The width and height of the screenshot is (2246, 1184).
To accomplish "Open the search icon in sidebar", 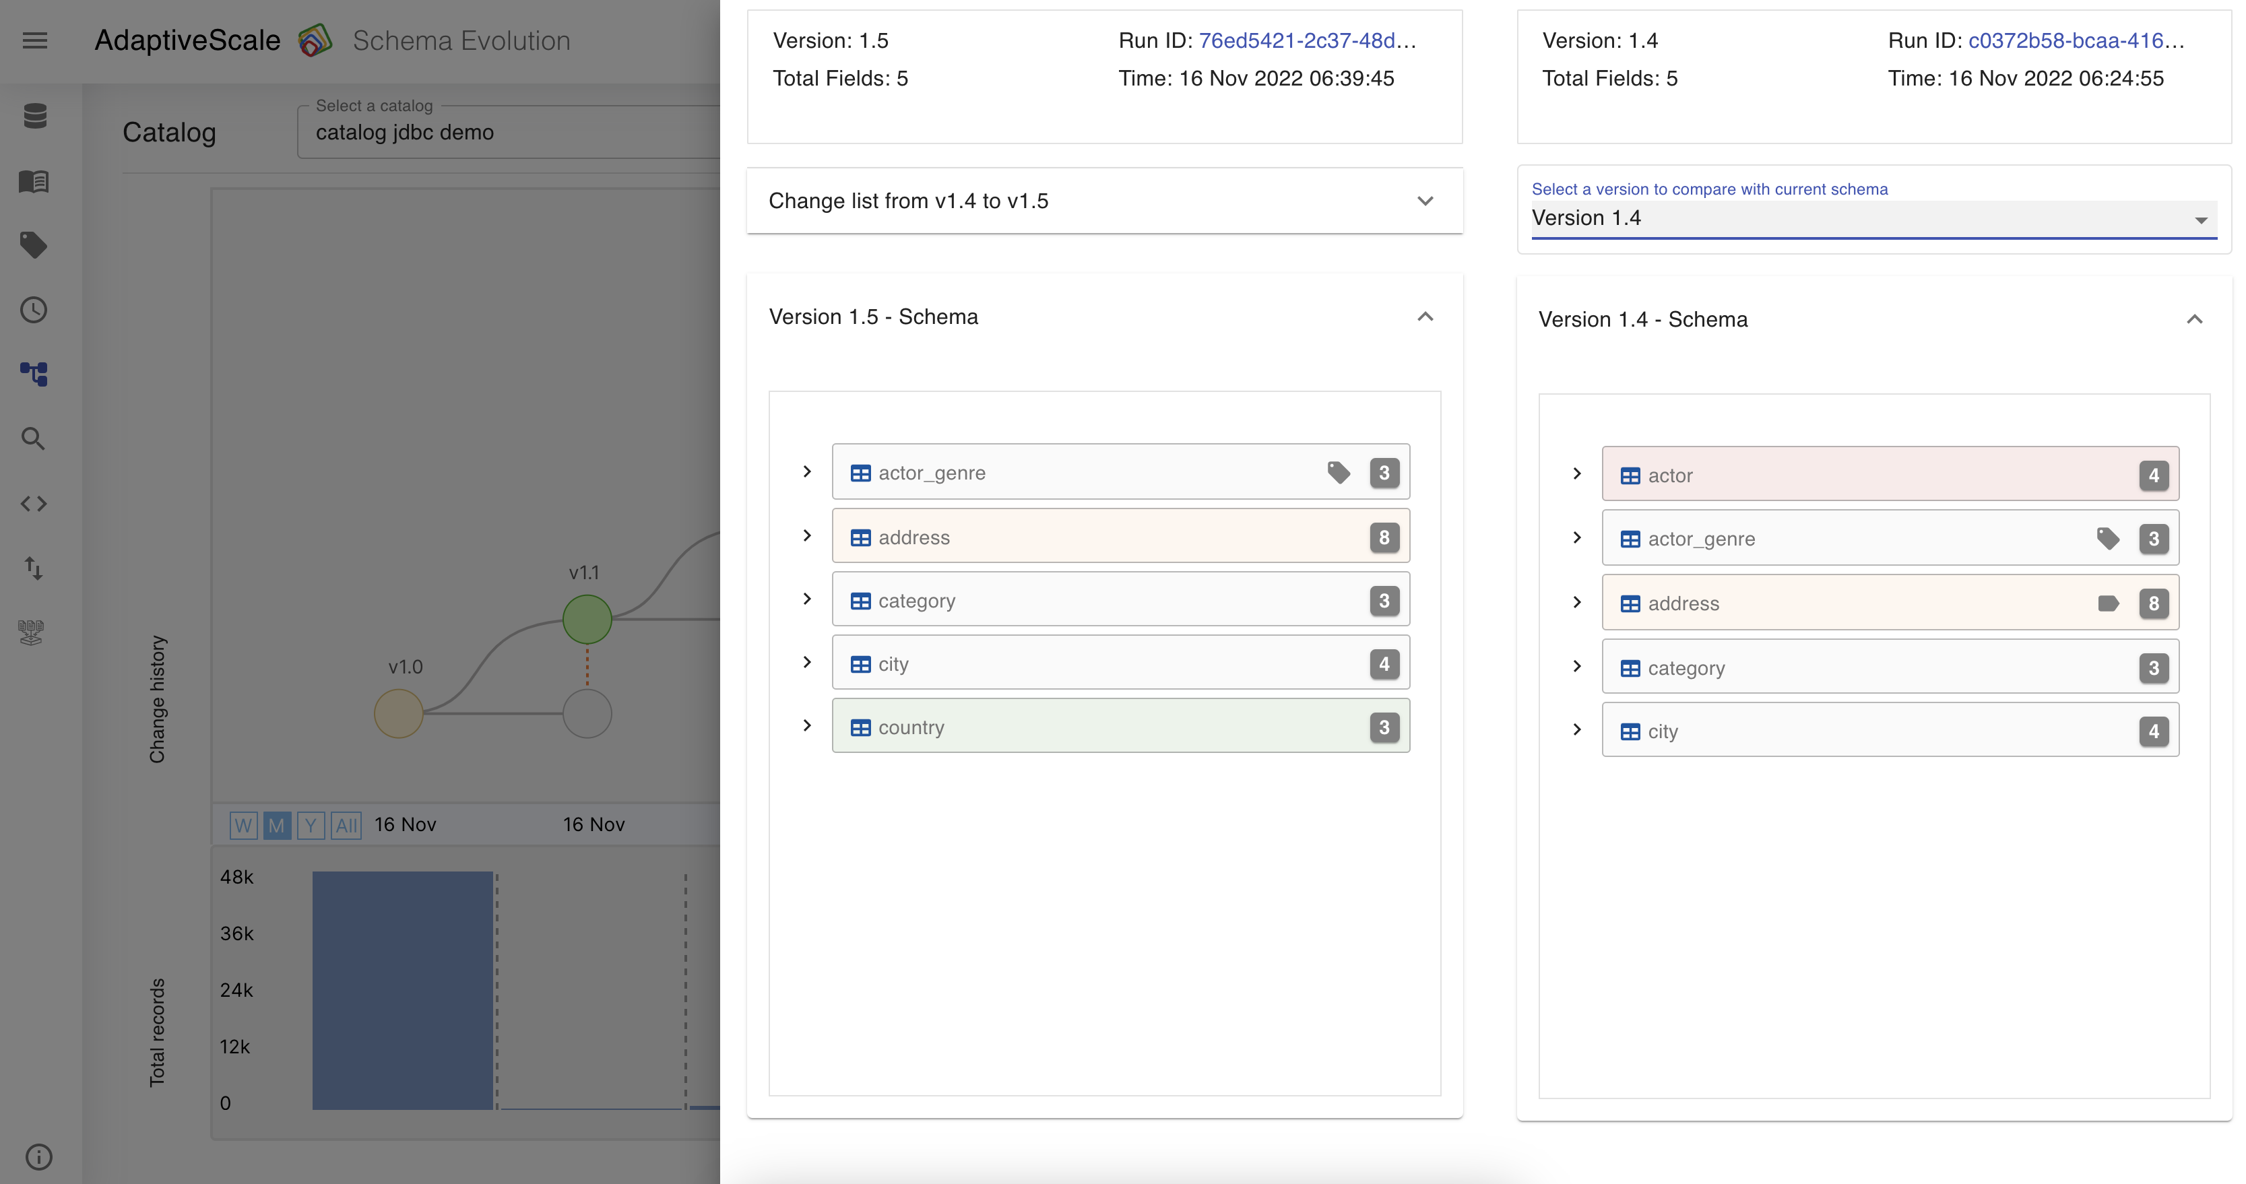I will (33, 438).
